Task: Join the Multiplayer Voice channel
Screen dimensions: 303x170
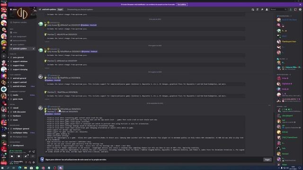Action: point(20,137)
